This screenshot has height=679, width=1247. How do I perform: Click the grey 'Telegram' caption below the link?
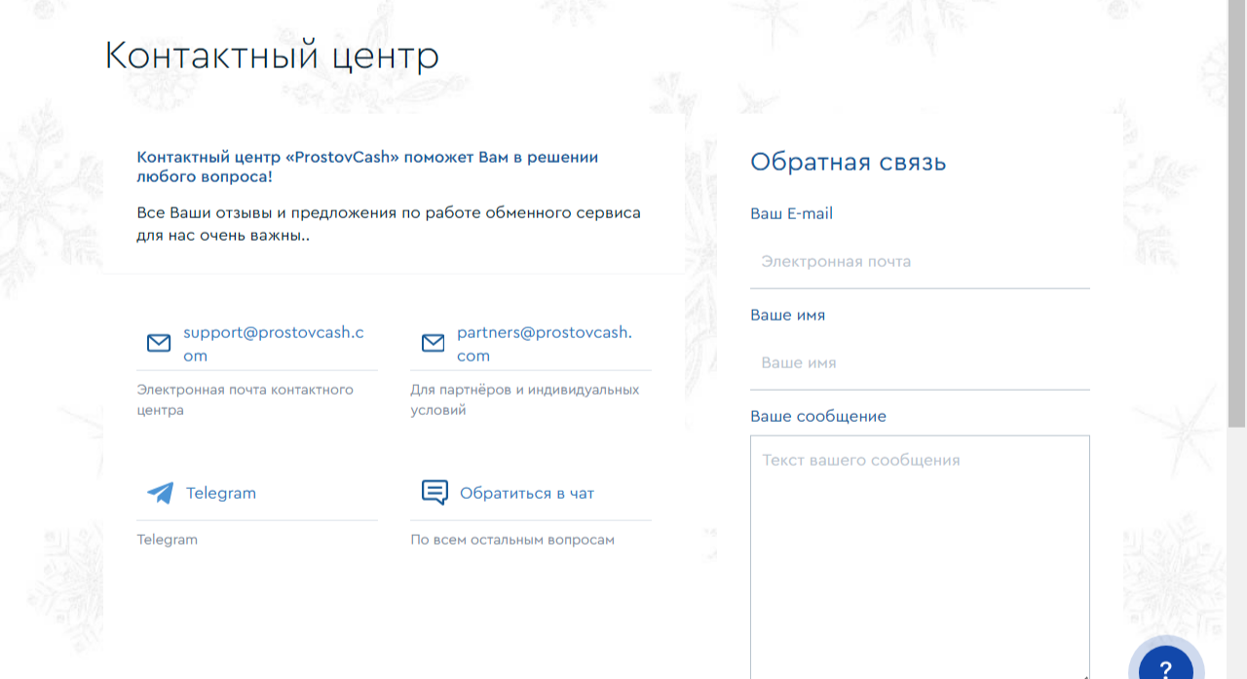168,540
